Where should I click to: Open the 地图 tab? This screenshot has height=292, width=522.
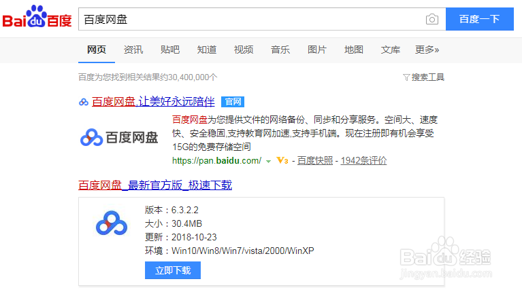353,50
